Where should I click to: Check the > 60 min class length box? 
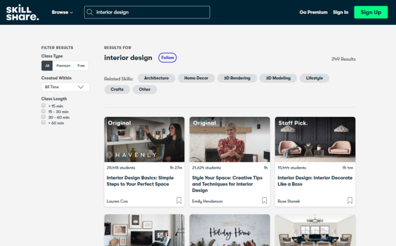tap(43, 122)
